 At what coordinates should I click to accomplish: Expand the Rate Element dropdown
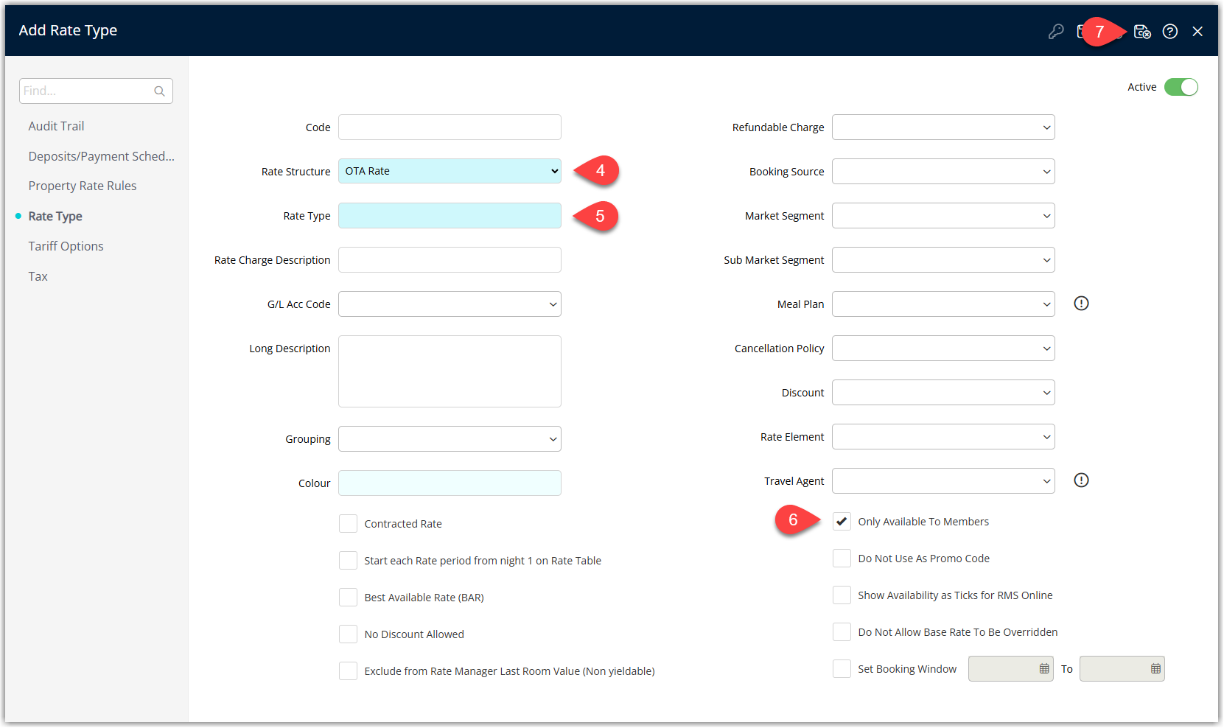tap(943, 437)
